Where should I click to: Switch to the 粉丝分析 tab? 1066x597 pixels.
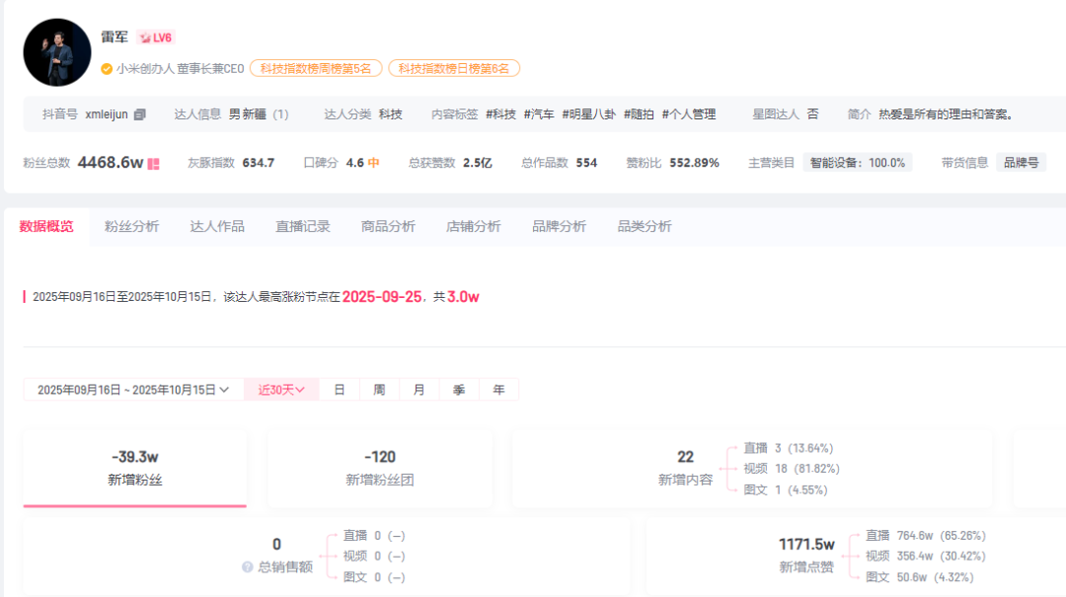[x=131, y=226]
